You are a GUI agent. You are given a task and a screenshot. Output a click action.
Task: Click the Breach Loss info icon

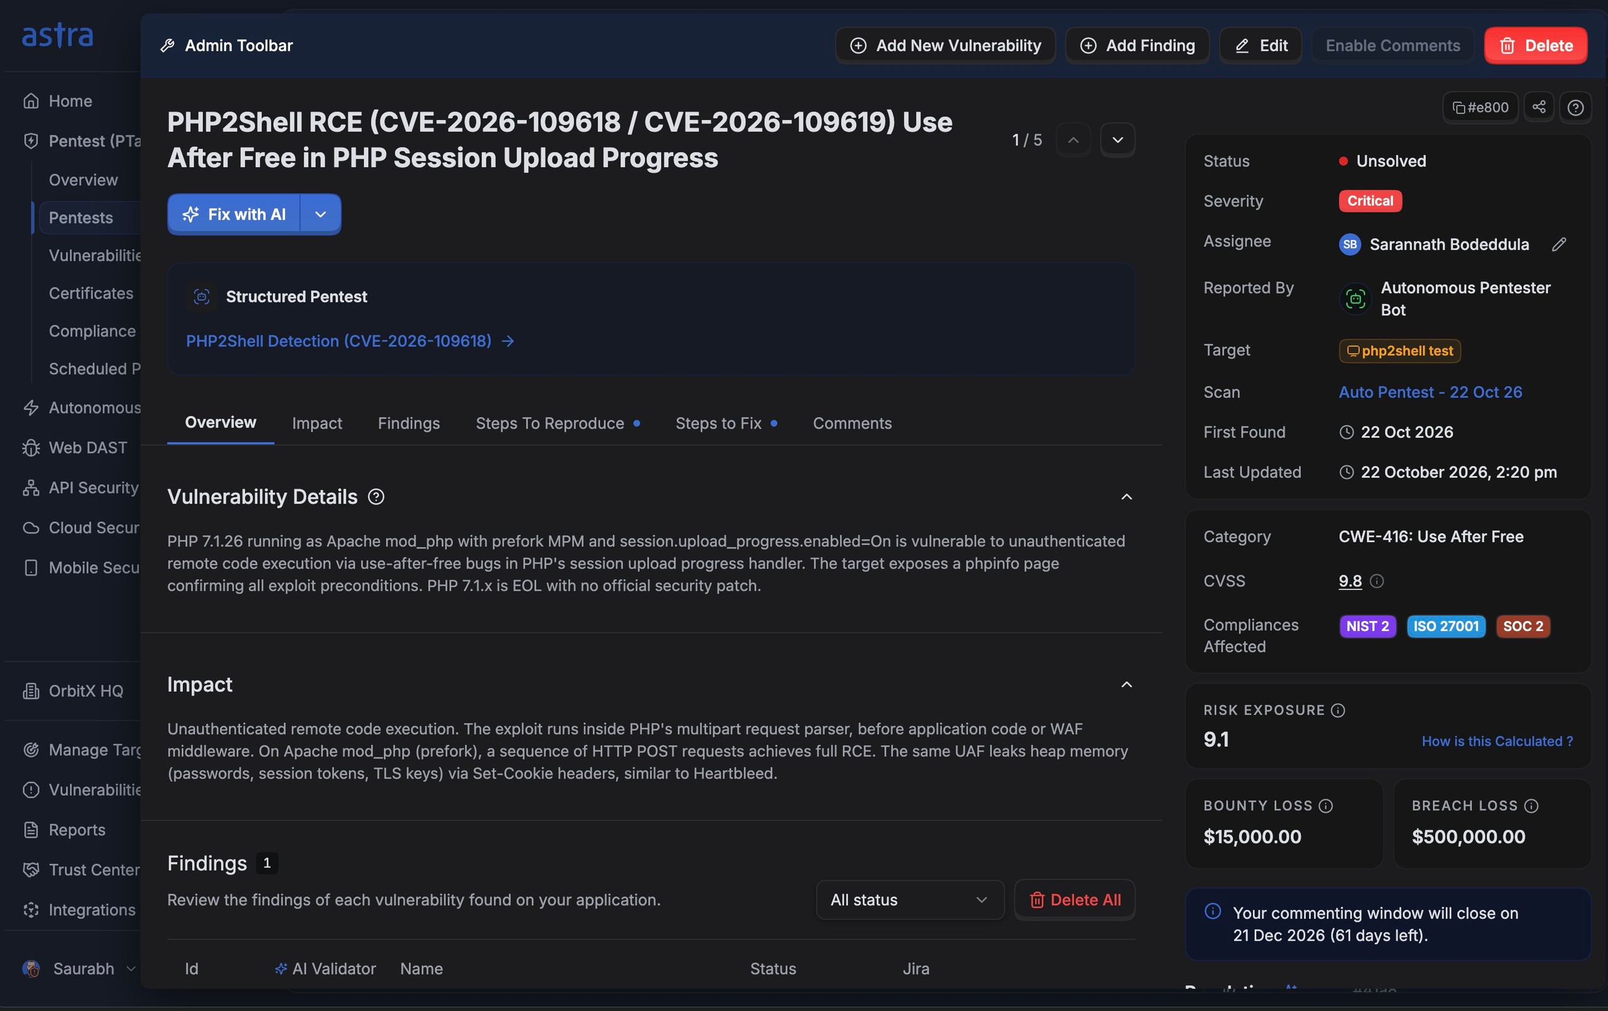[1531, 805]
